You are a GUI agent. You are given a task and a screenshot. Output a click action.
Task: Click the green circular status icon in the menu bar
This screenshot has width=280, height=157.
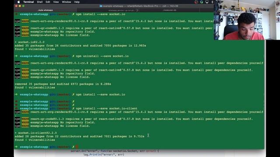[201, 2]
